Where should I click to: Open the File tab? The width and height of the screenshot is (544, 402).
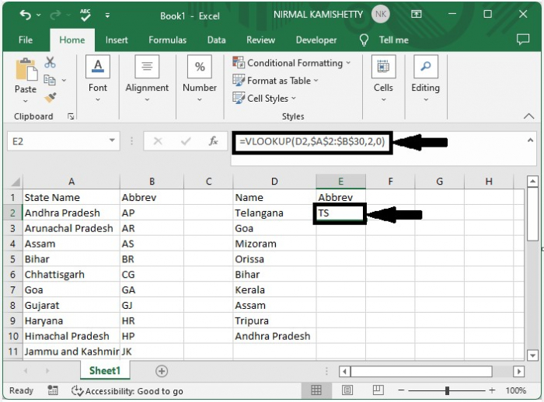click(26, 40)
